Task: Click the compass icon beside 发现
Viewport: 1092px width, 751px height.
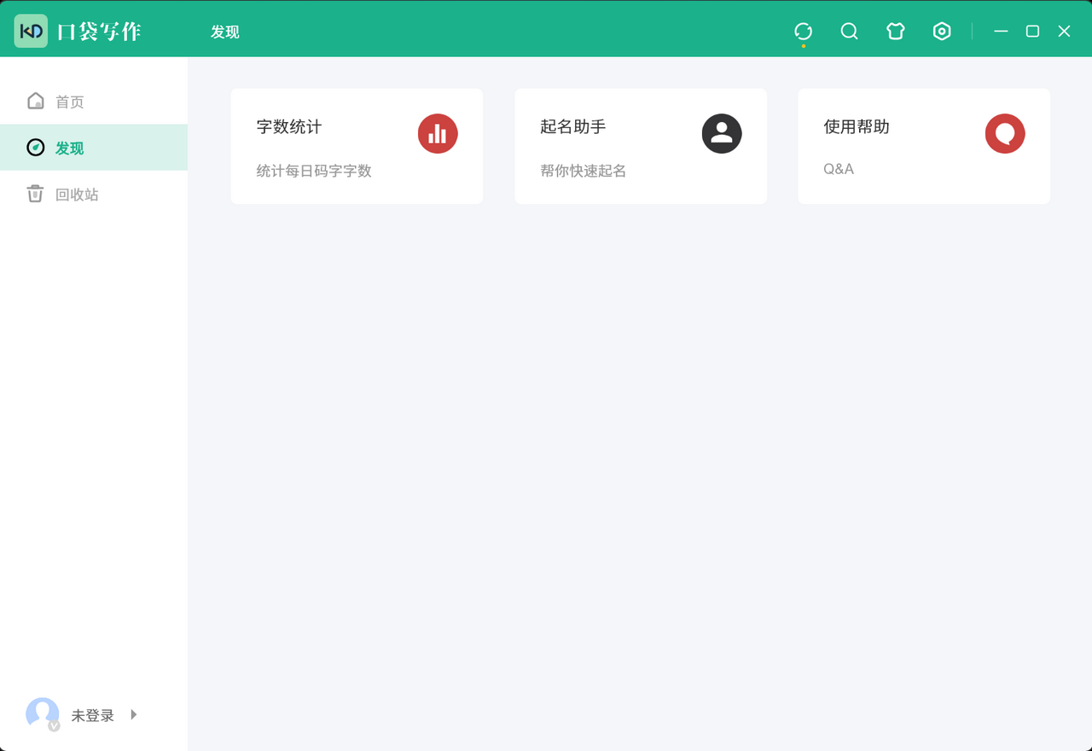Action: pos(35,147)
